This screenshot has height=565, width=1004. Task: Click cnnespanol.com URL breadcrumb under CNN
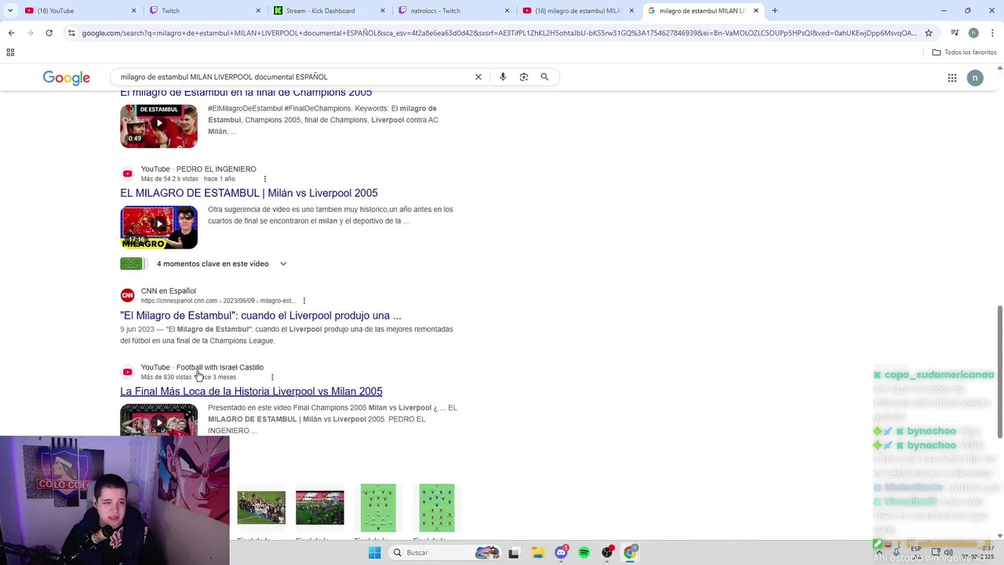pyautogui.click(x=218, y=301)
